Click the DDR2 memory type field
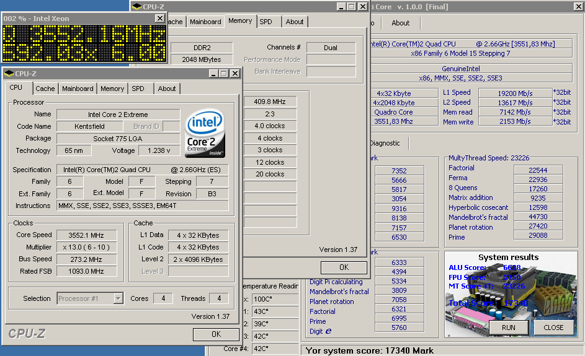 click(x=202, y=48)
